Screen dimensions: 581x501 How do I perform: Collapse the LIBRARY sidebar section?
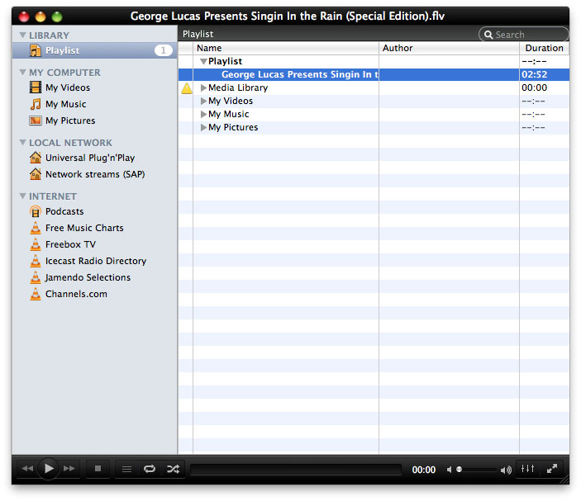tap(22, 35)
